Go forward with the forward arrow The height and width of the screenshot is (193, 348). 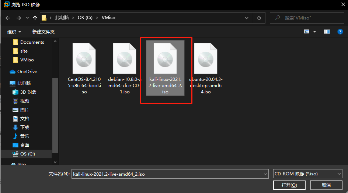[19, 18]
